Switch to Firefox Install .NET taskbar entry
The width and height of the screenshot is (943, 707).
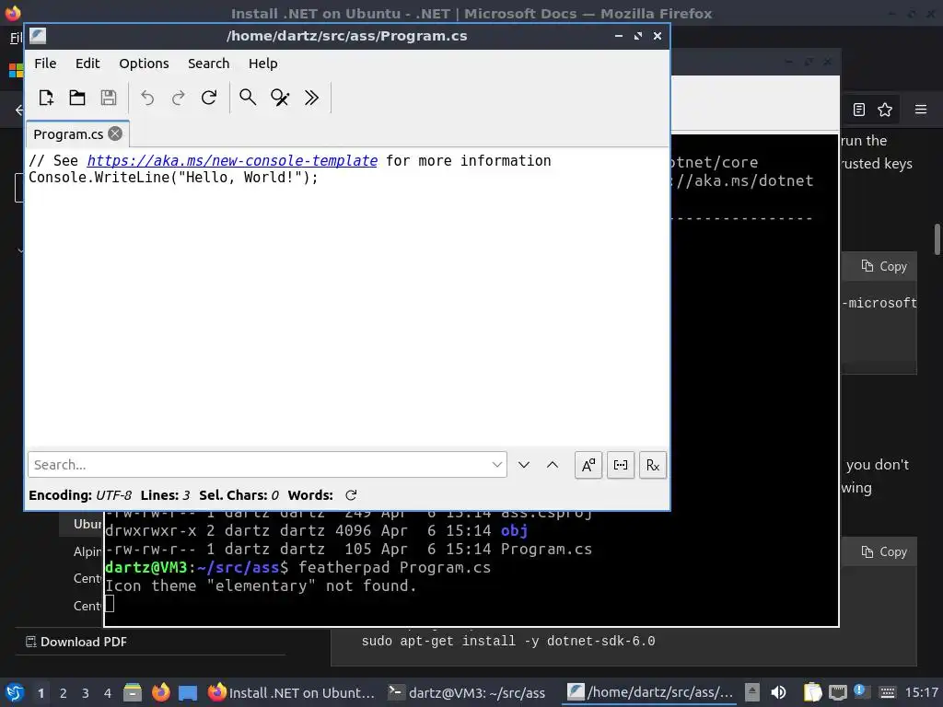[292, 692]
